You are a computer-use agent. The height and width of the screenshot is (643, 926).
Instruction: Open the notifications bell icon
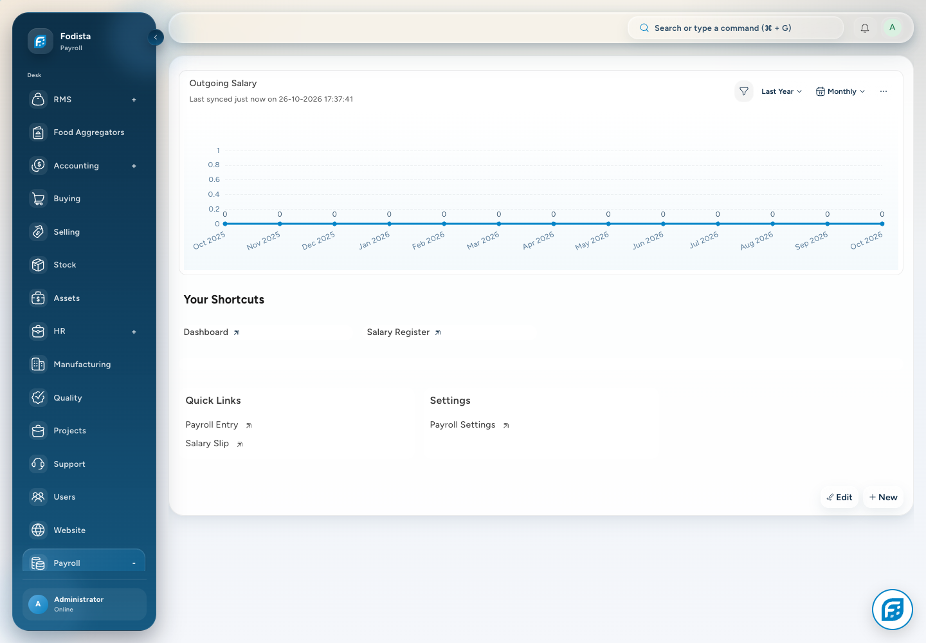pyautogui.click(x=865, y=28)
